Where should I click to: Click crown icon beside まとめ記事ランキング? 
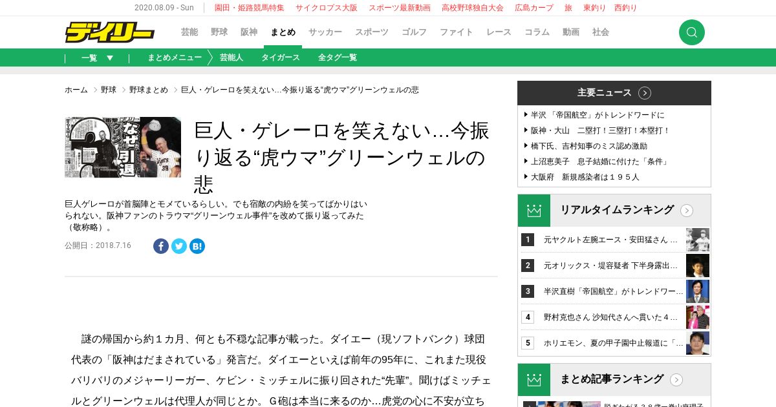pos(534,380)
